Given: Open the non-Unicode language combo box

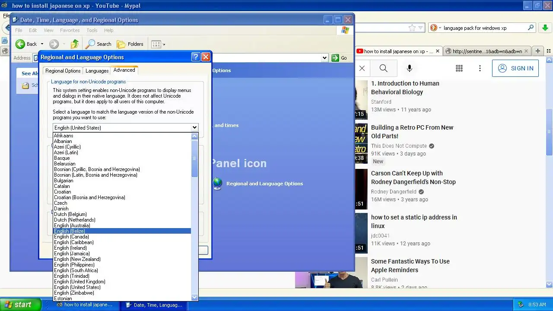Looking at the screenshot, I should [125, 127].
